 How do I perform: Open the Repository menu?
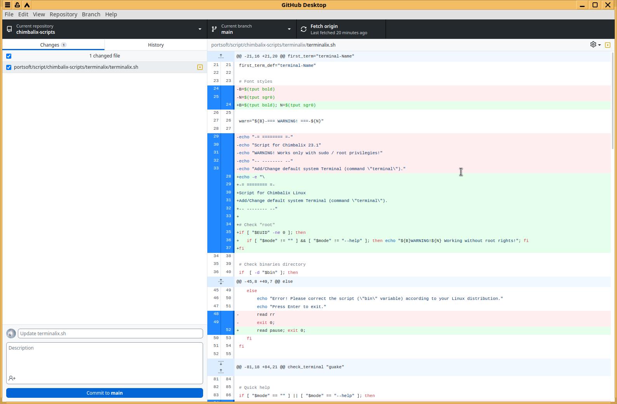point(63,14)
